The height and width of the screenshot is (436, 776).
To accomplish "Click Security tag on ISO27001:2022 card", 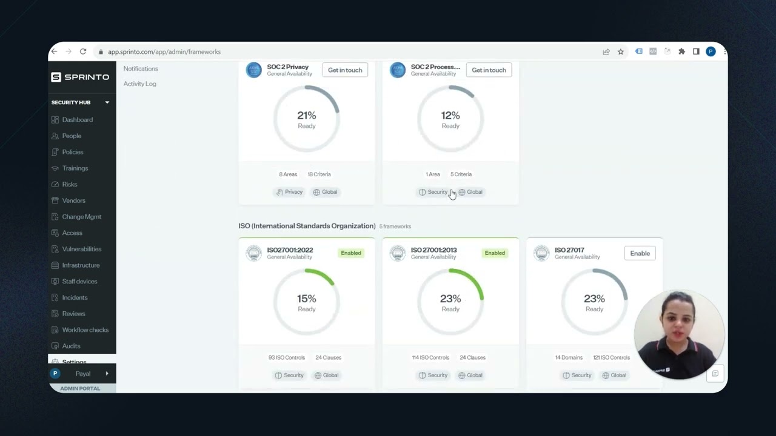I will click(289, 375).
